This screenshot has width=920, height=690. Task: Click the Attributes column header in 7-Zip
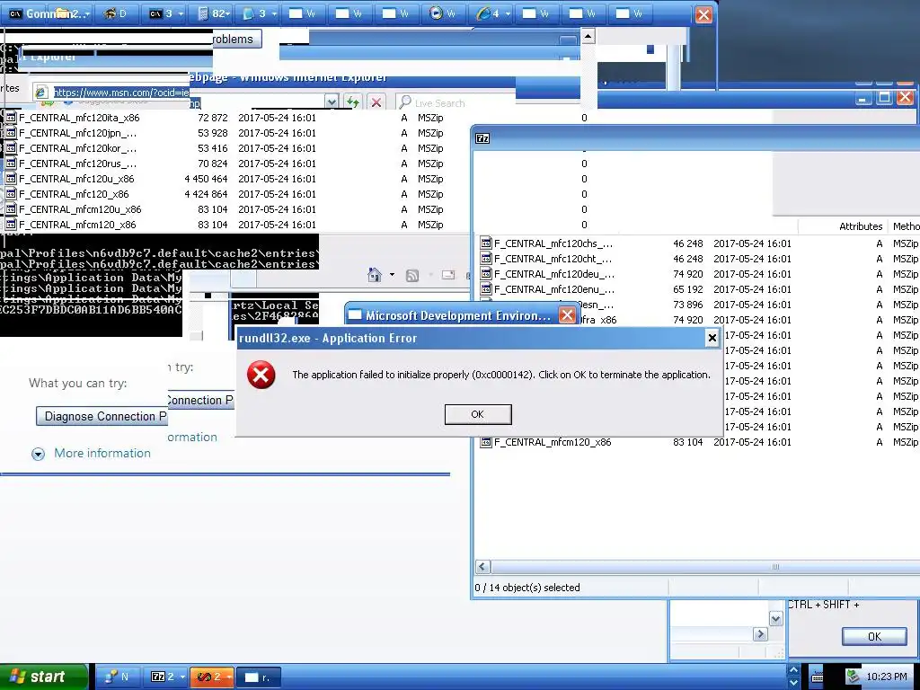click(x=860, y=226)
